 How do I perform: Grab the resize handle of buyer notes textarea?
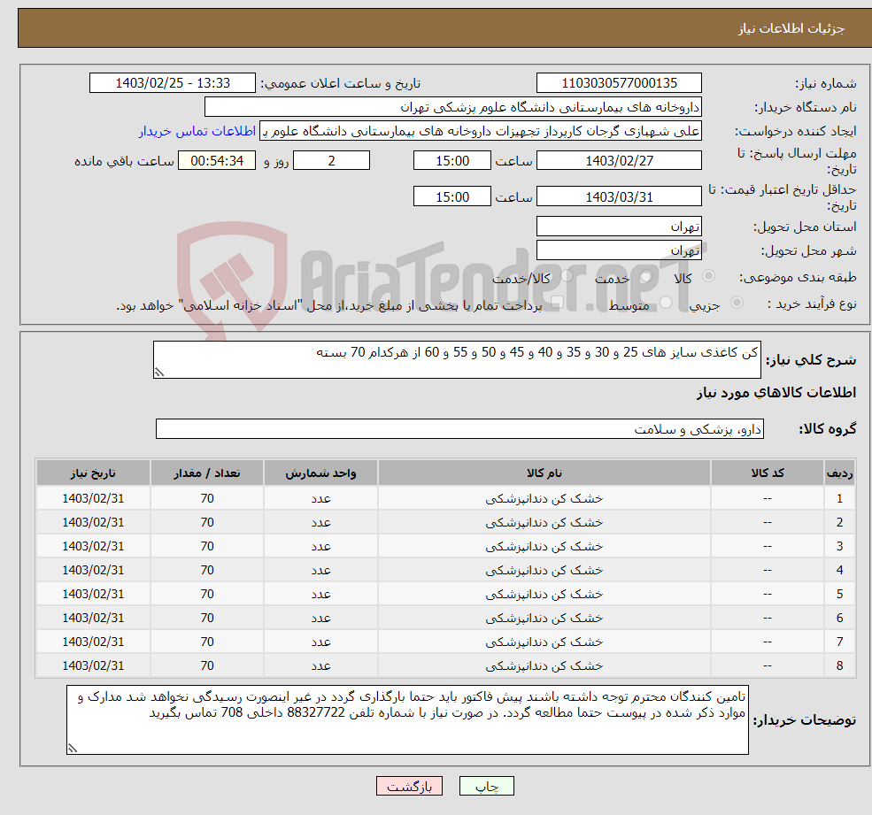tap(73, 749)
